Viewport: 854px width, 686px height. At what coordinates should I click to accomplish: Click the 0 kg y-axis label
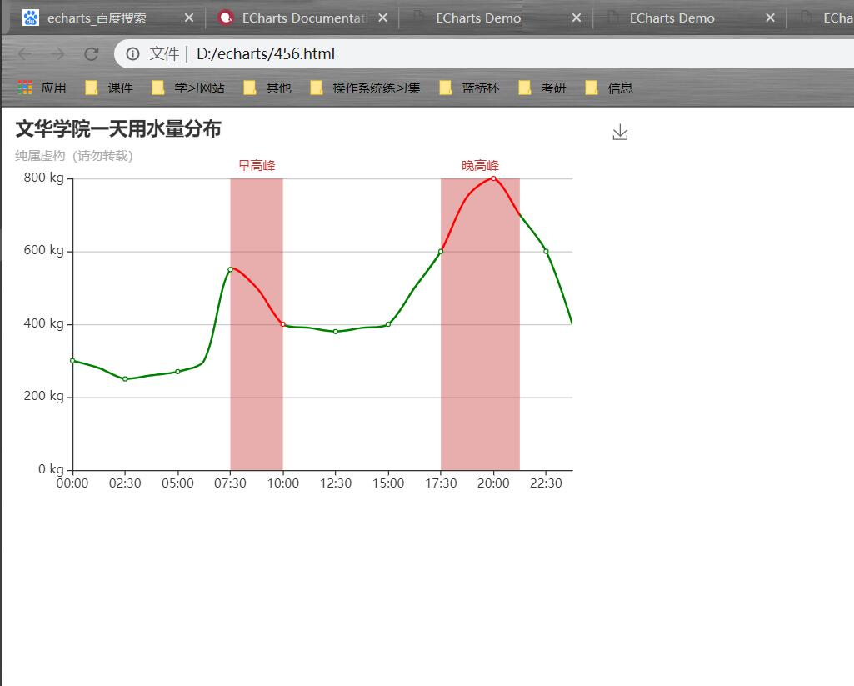tap(51, 469)
